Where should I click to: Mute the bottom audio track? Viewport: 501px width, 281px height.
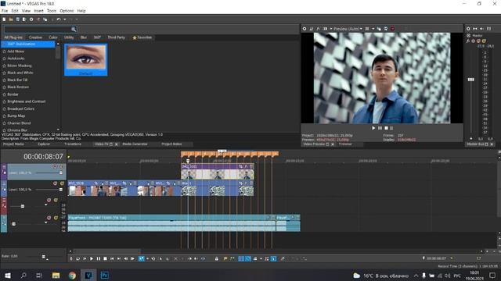49,218
